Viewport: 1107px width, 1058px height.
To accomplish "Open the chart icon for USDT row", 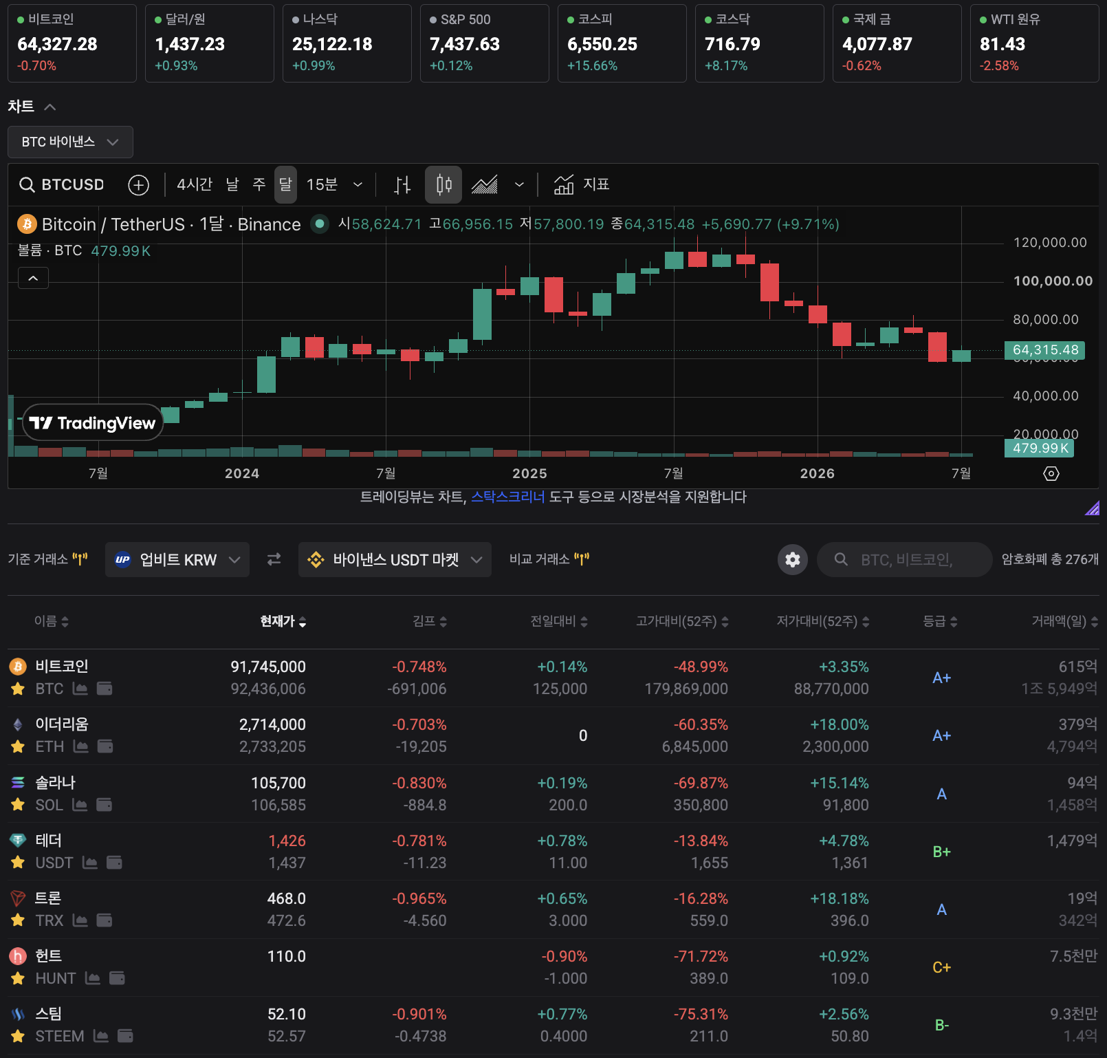I will tap(90, 863).
